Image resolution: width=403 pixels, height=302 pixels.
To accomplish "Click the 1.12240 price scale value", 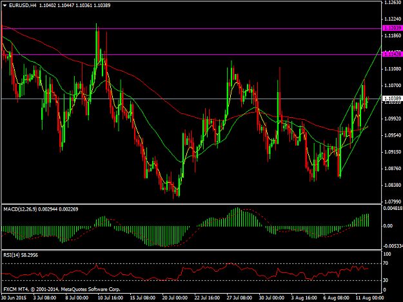I will pos(393,19).
